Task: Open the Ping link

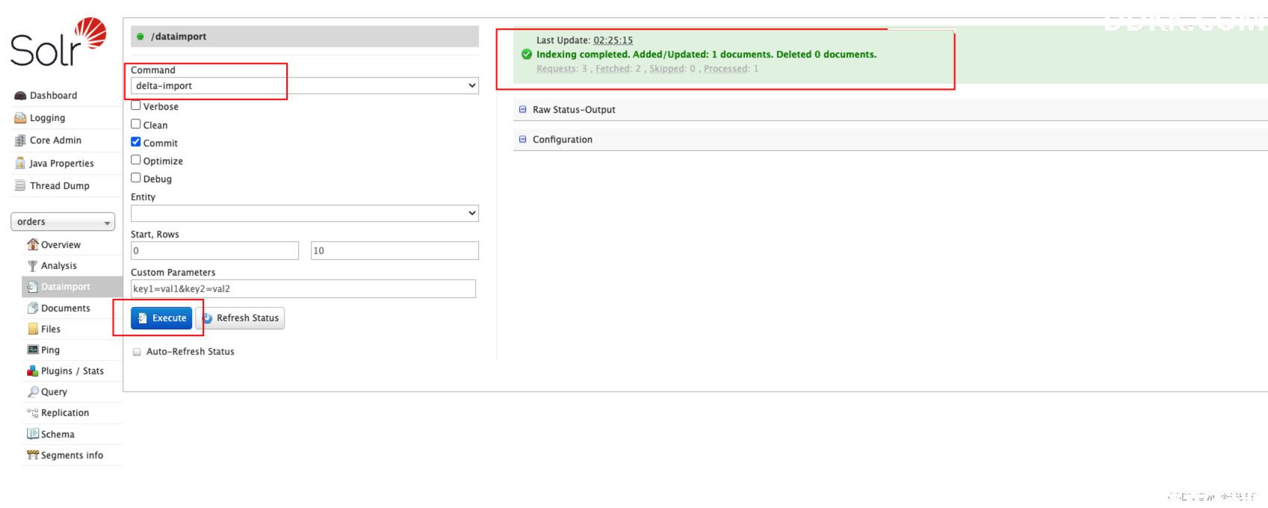Action: pyautogui.click(x=50, y=350)
